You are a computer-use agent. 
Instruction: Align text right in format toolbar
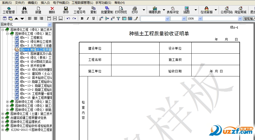click(41, 19)
